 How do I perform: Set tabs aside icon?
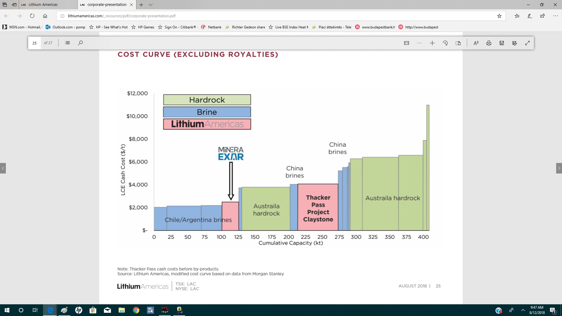tap(14, 5)
